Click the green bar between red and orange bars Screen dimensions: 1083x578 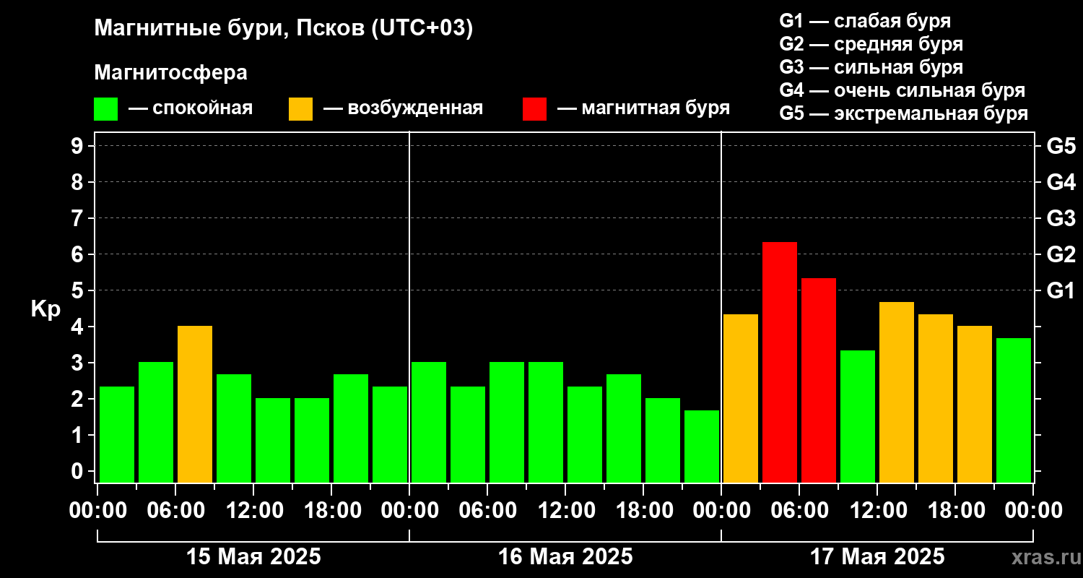858,416
